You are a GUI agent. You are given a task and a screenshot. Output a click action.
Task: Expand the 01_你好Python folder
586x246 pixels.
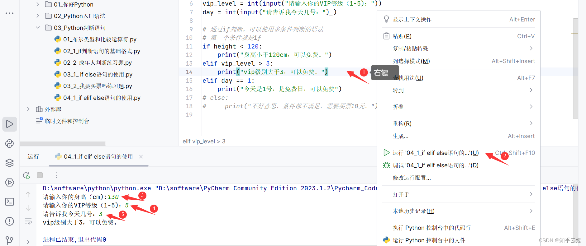click(x=38, y=4)
